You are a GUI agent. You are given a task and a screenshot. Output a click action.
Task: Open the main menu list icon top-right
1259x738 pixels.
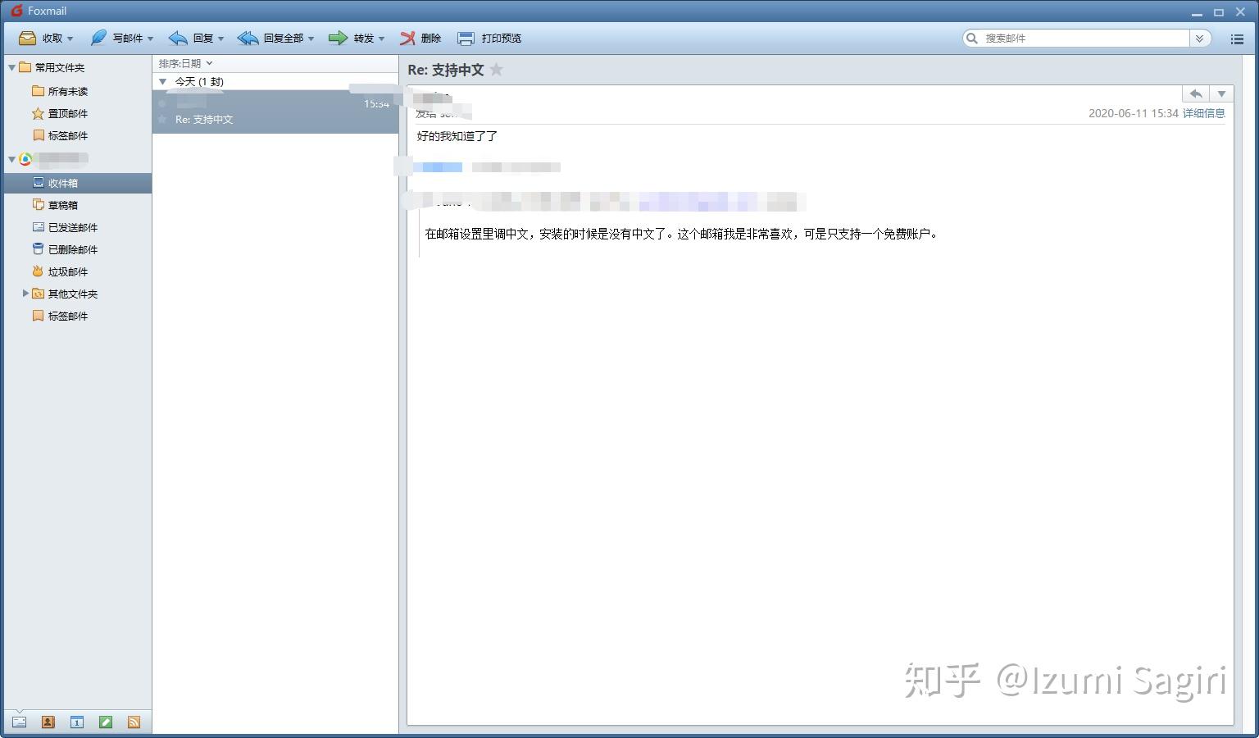pos(1239,39)
